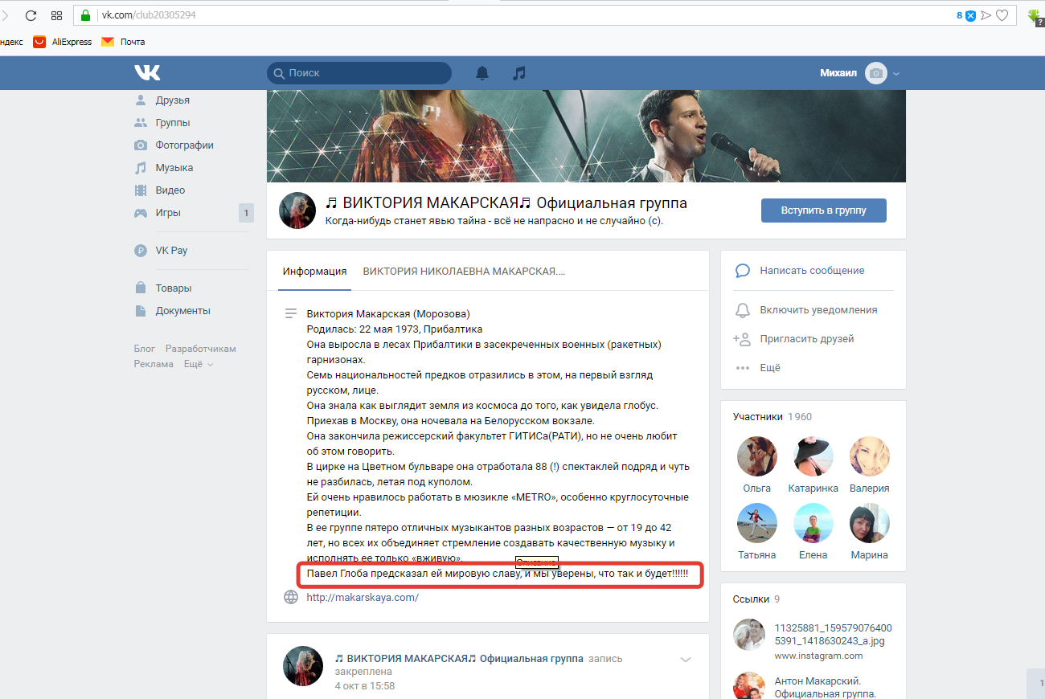Open pinned post date 4 окт в 15:58

[365, 686]
